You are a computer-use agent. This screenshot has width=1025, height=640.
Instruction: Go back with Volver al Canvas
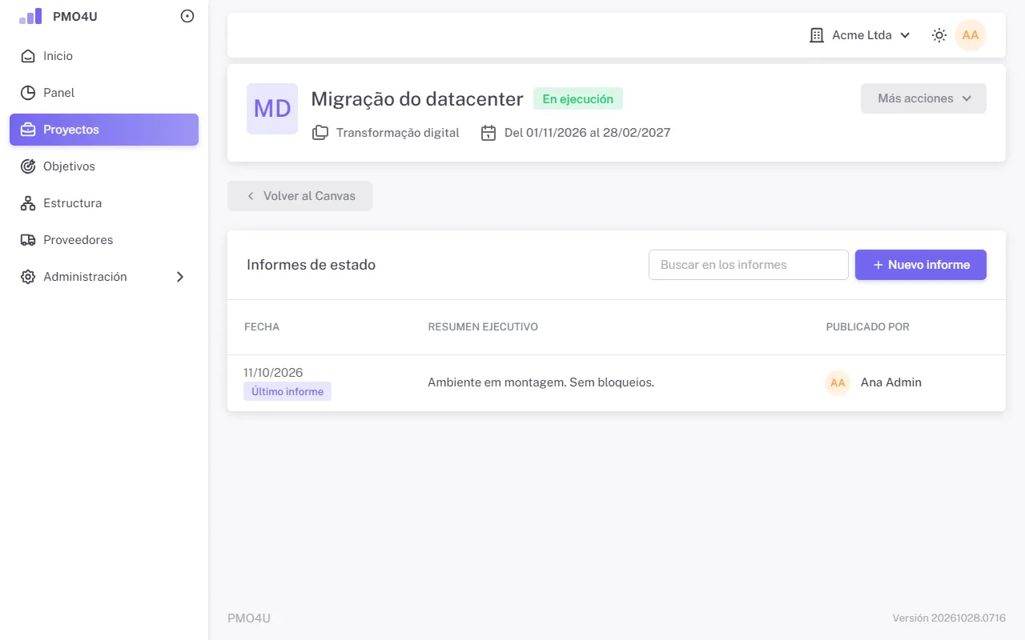300,196
